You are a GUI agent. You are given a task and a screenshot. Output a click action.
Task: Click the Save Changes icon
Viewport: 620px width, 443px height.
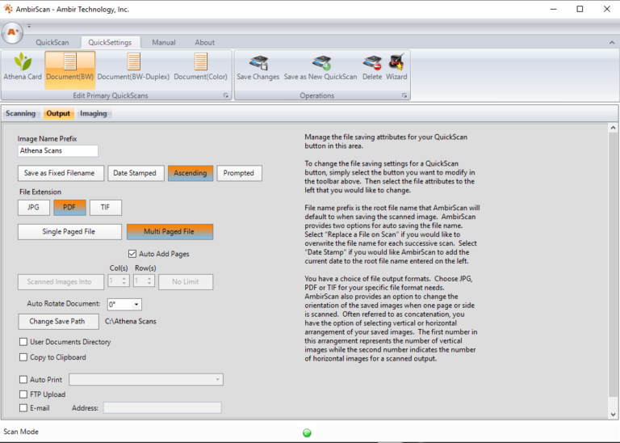258,66
